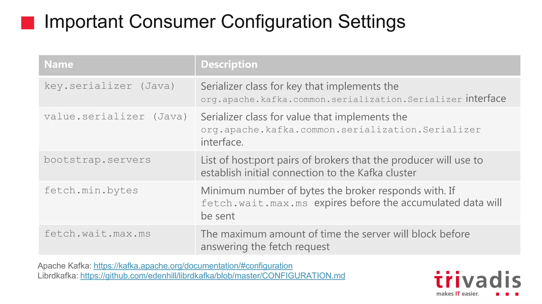Select the fetch.min.bytes name cell
The width and height of the screenshot is (542, 304).
point(91,191)
